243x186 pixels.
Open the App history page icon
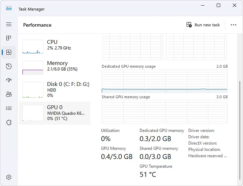coord(9,66)
